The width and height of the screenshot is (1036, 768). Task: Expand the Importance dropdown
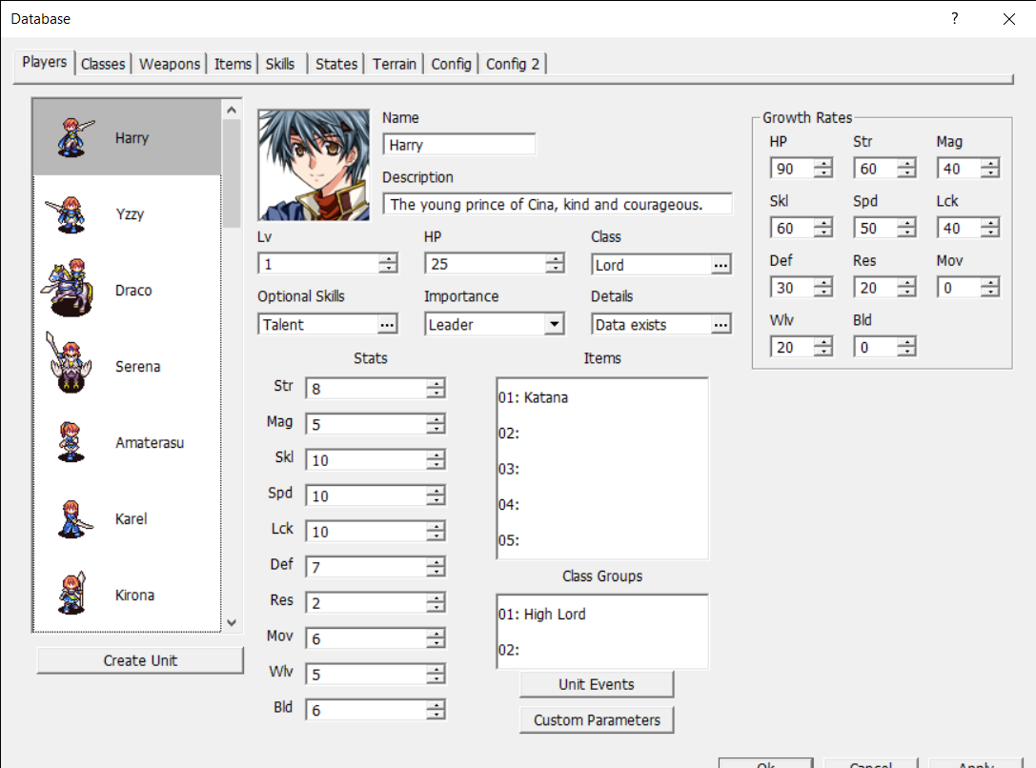554,325
